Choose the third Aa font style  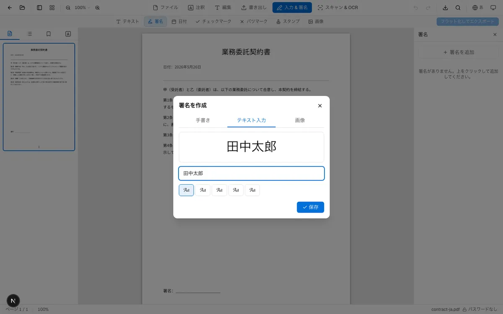(219, 190)
